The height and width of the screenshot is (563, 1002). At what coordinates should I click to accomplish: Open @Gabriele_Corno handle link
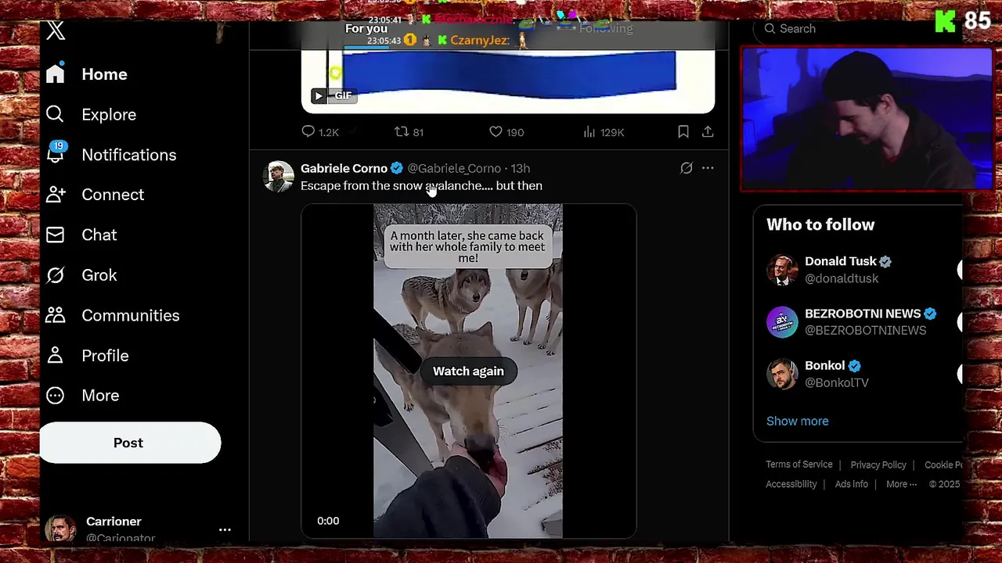pos(454,168)
